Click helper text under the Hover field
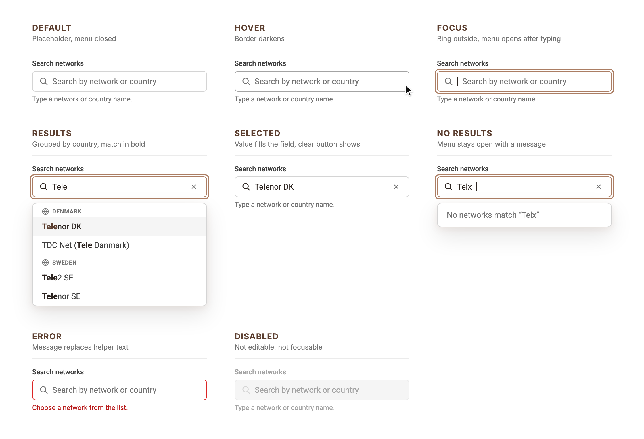Screen dimensions: 644x439 pos(285,99)
